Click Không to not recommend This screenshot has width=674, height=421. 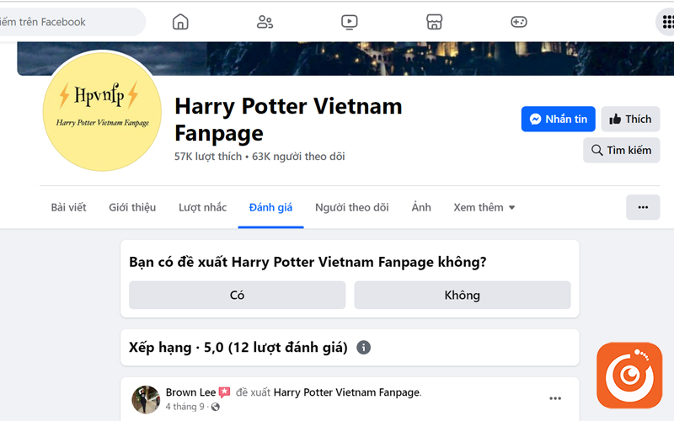(463, 296)
